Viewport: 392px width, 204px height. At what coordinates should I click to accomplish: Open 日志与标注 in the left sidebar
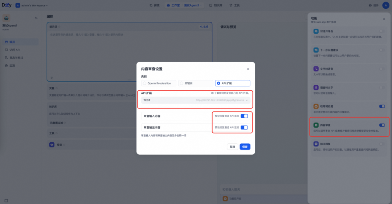pos(14,58)
